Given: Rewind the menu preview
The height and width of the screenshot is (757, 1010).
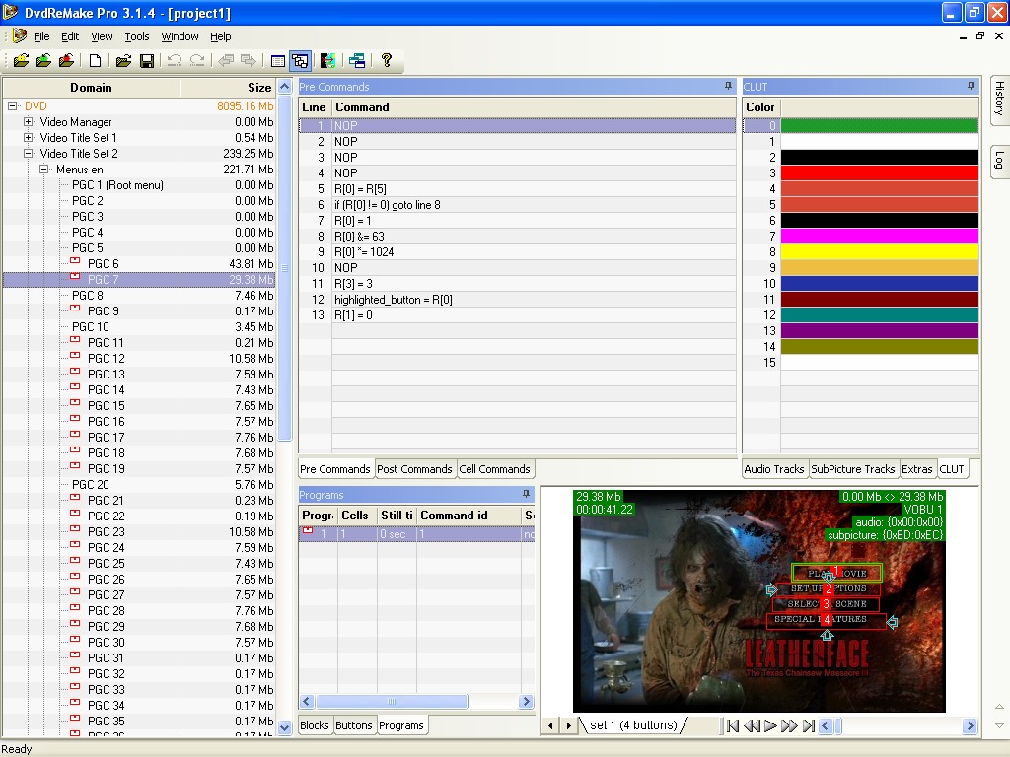Looking at the screenshot, I should click(x=751, y=726).
